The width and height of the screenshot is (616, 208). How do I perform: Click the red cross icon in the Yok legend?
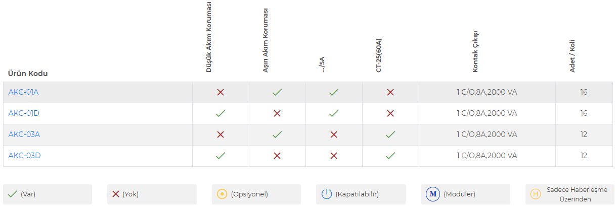116,194
